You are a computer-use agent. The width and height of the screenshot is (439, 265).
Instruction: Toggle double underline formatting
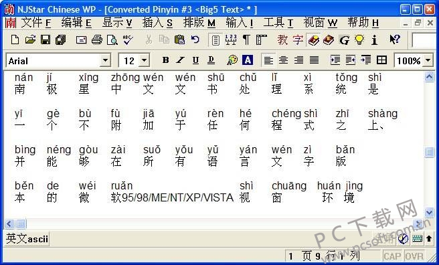[x=211, y=60]
